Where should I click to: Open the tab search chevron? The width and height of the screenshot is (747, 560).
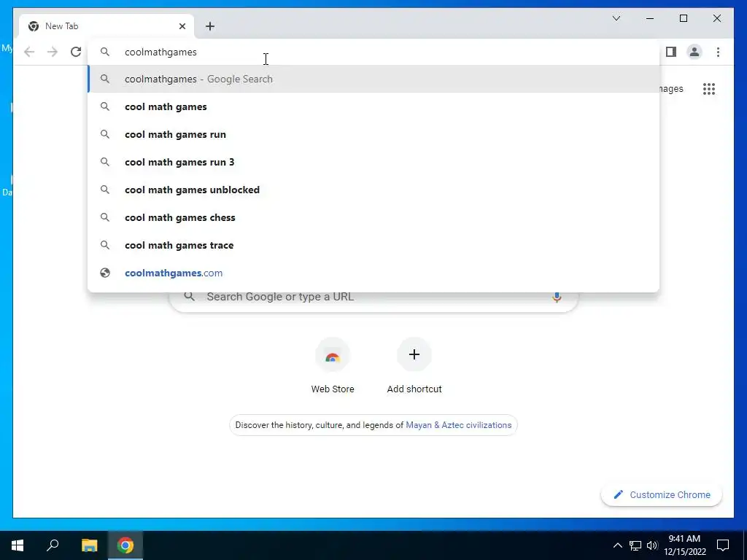click(616, 18)
